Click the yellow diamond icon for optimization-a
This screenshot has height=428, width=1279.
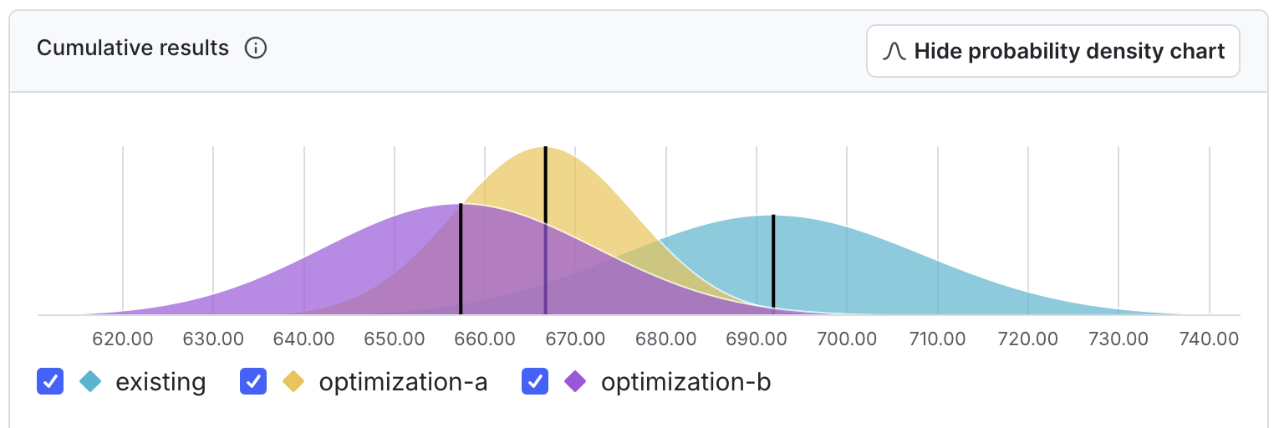click(294, 382)
